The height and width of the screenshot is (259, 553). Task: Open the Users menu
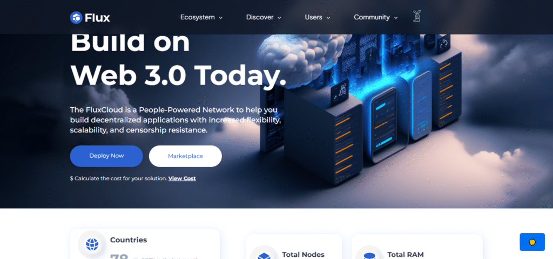click(314, 17)
